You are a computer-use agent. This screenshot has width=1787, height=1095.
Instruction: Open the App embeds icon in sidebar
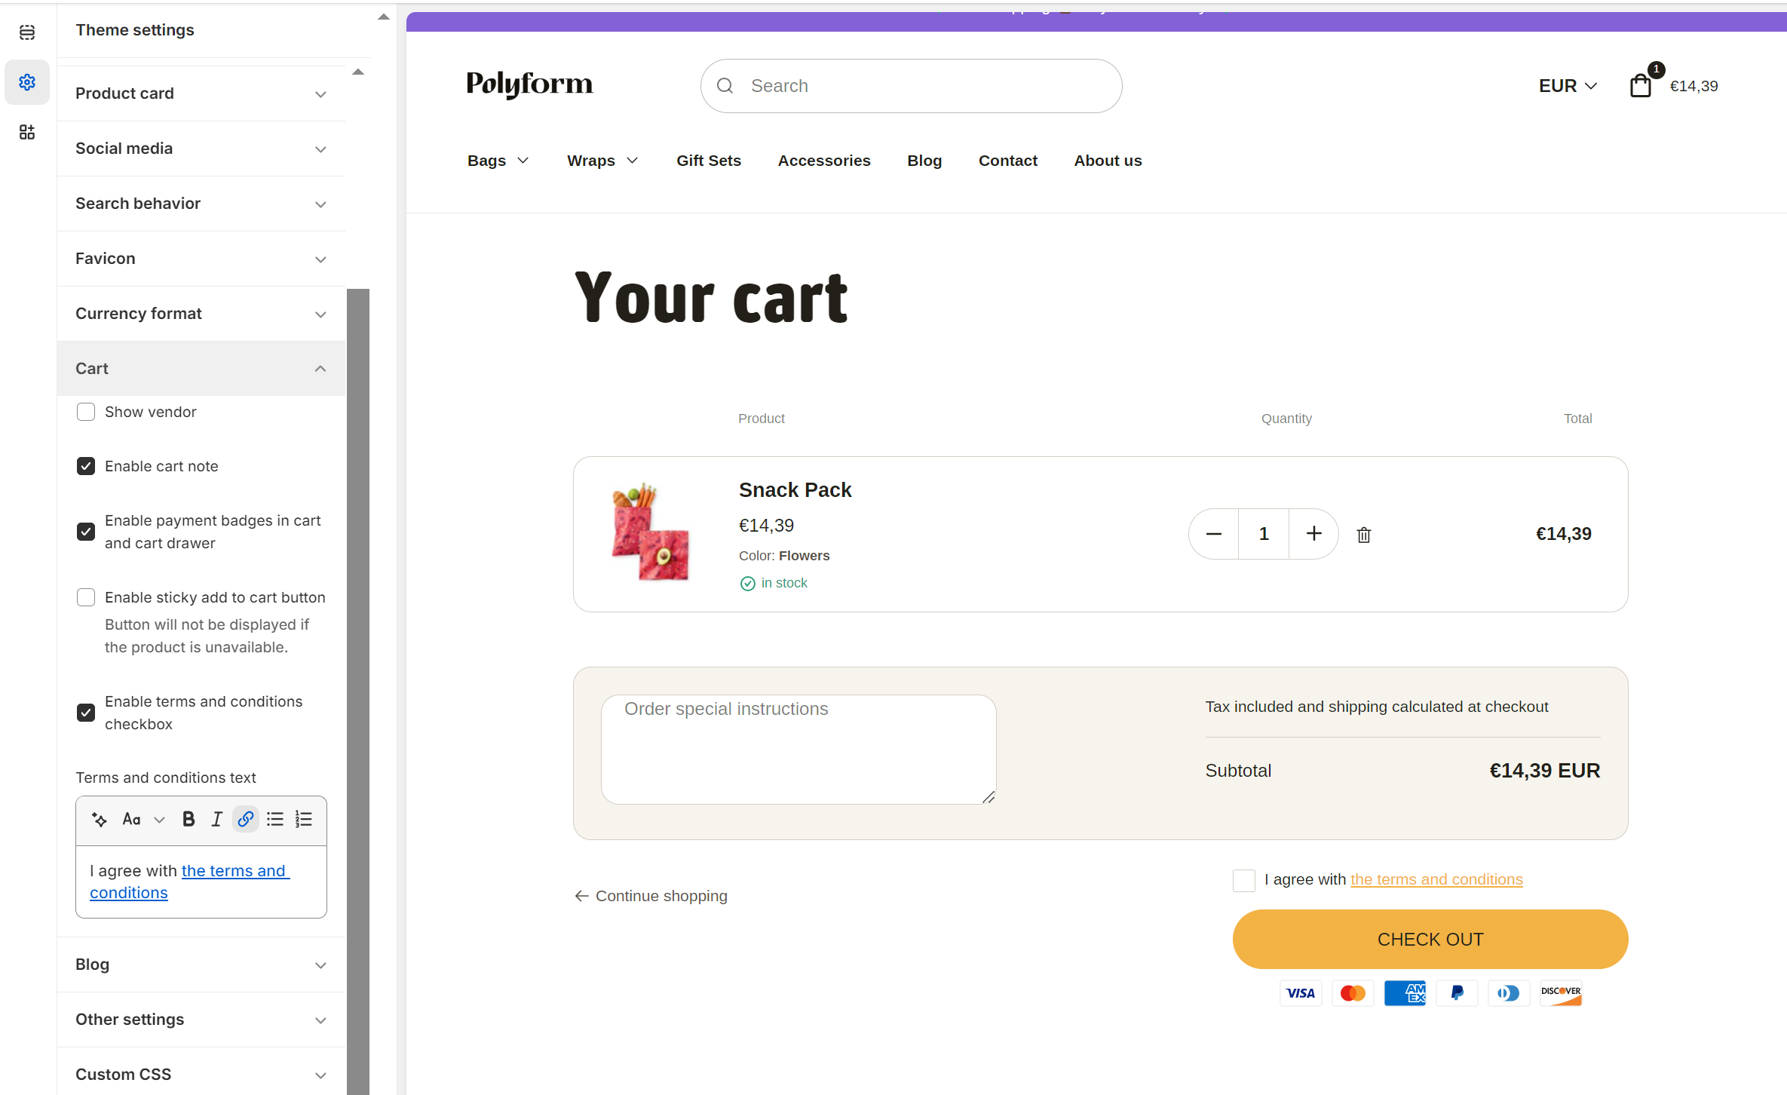pos(27,132)
